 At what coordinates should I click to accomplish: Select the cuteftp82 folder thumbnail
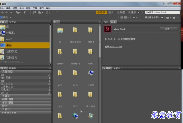[75, 57]
